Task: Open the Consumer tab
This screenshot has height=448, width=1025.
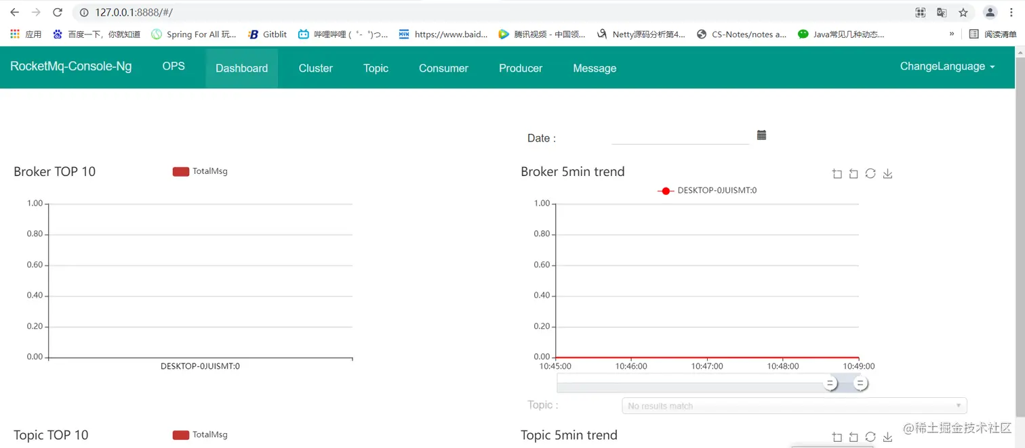Action: [443, 68]
